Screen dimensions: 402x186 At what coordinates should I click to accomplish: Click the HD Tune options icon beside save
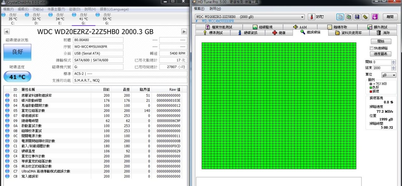tap(365, 17)
